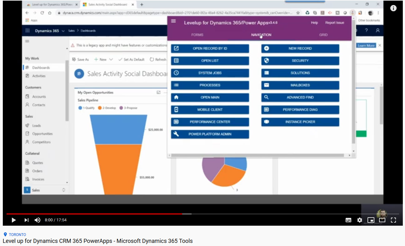This screenshot has width=405, height=246.
Task: Expand the Dynamics 365 app dropdown chevron
Action: (63, 31)
